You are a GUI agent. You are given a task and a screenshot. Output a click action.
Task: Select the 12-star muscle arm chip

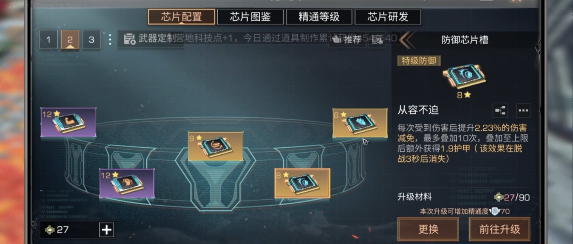pyautogui.click(x=68, y=122)
